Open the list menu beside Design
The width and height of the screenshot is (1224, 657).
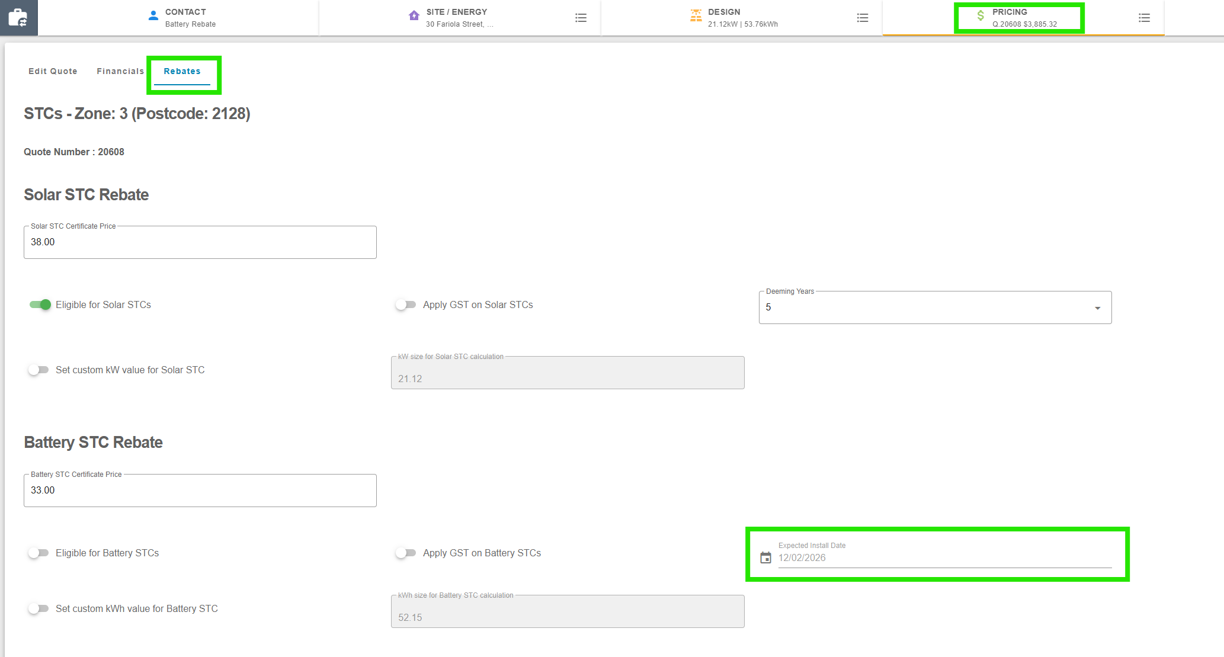pyautogui.click(x=863, y=18)
